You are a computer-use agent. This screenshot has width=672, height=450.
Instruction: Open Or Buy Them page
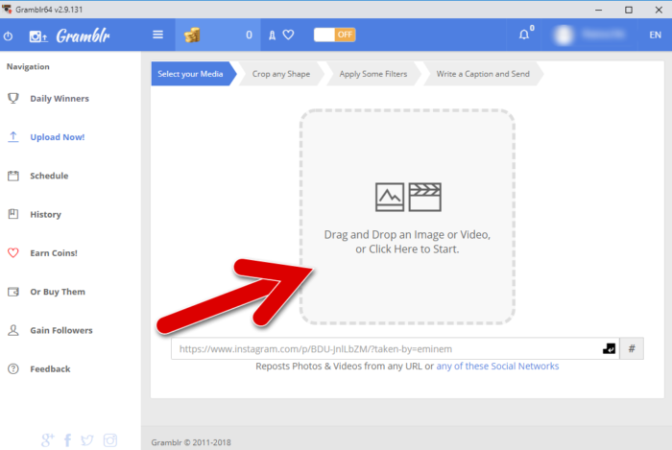58,292
